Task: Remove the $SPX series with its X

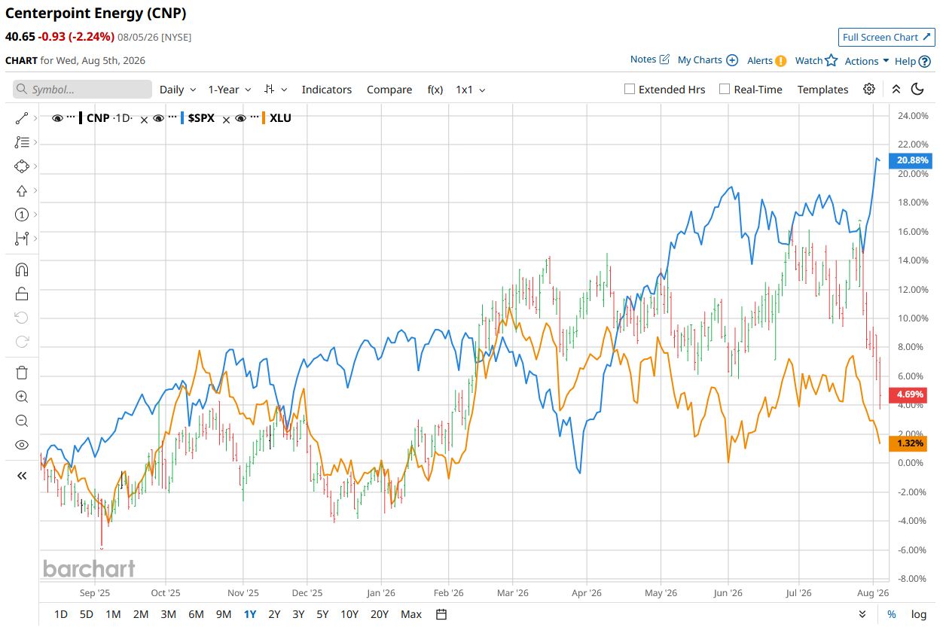Action: [226, 119]
